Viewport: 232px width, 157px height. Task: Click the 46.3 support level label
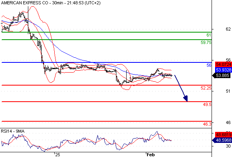click(x=207, y=124)
